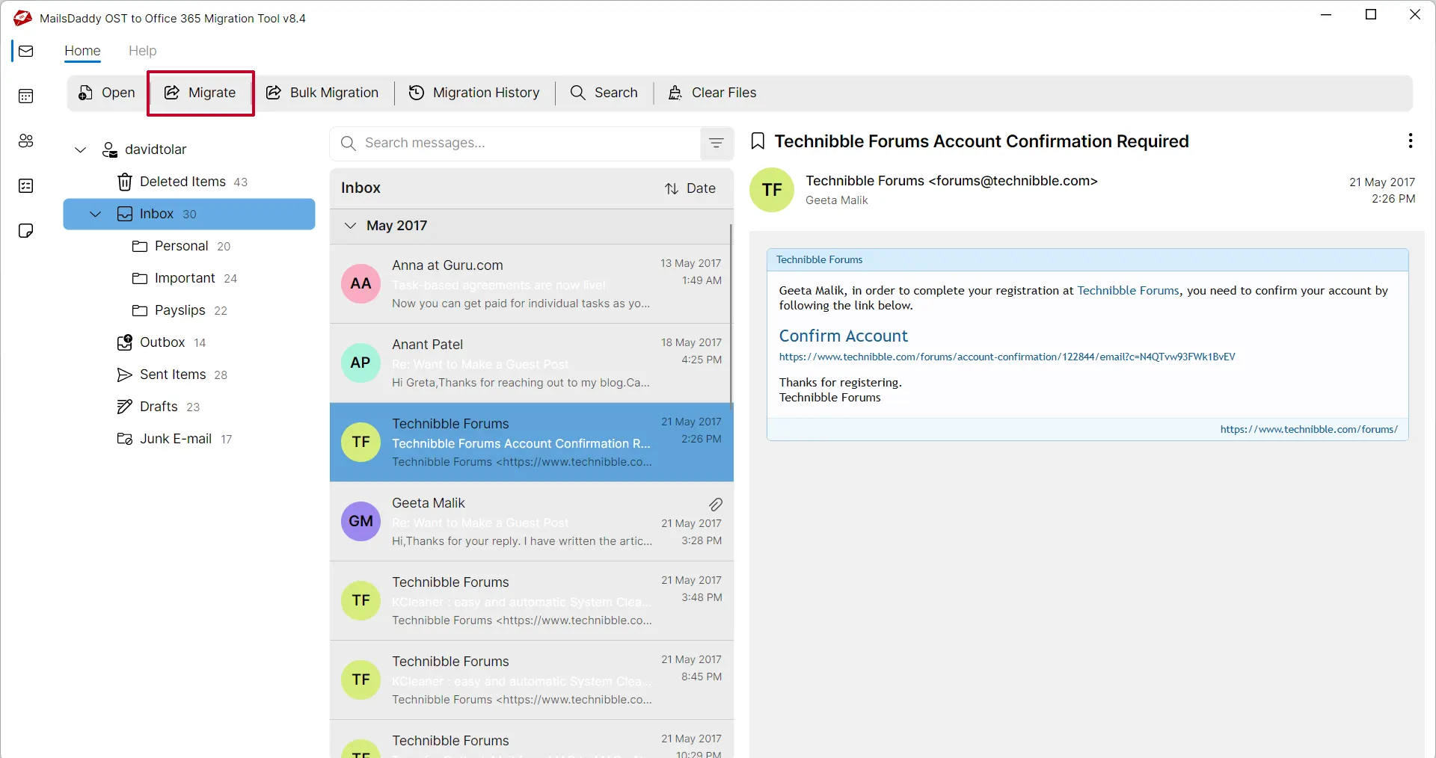Switch to the Help tab
This screenshot has height=758, width=1436.
(x=142, y=51)
